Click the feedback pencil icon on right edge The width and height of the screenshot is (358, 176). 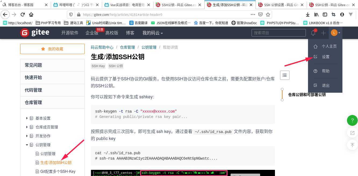tap(352, 133)
